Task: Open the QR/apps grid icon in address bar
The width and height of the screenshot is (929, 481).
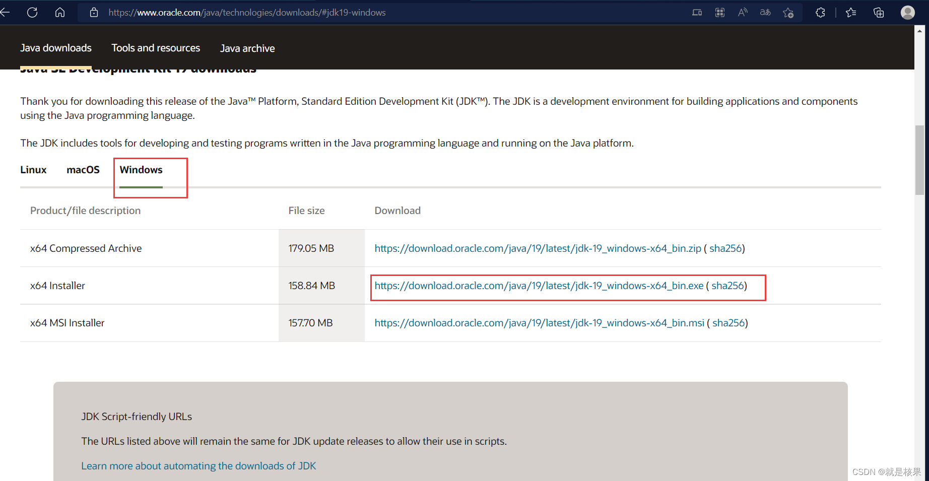Action: pos(720,13)
